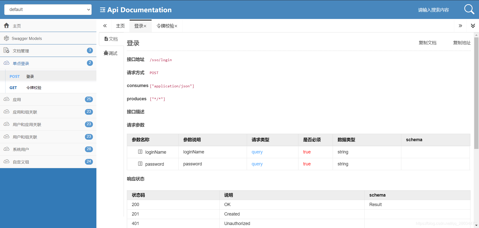
Task: Click 复制文档 to copy document
Action: [428, 43]
